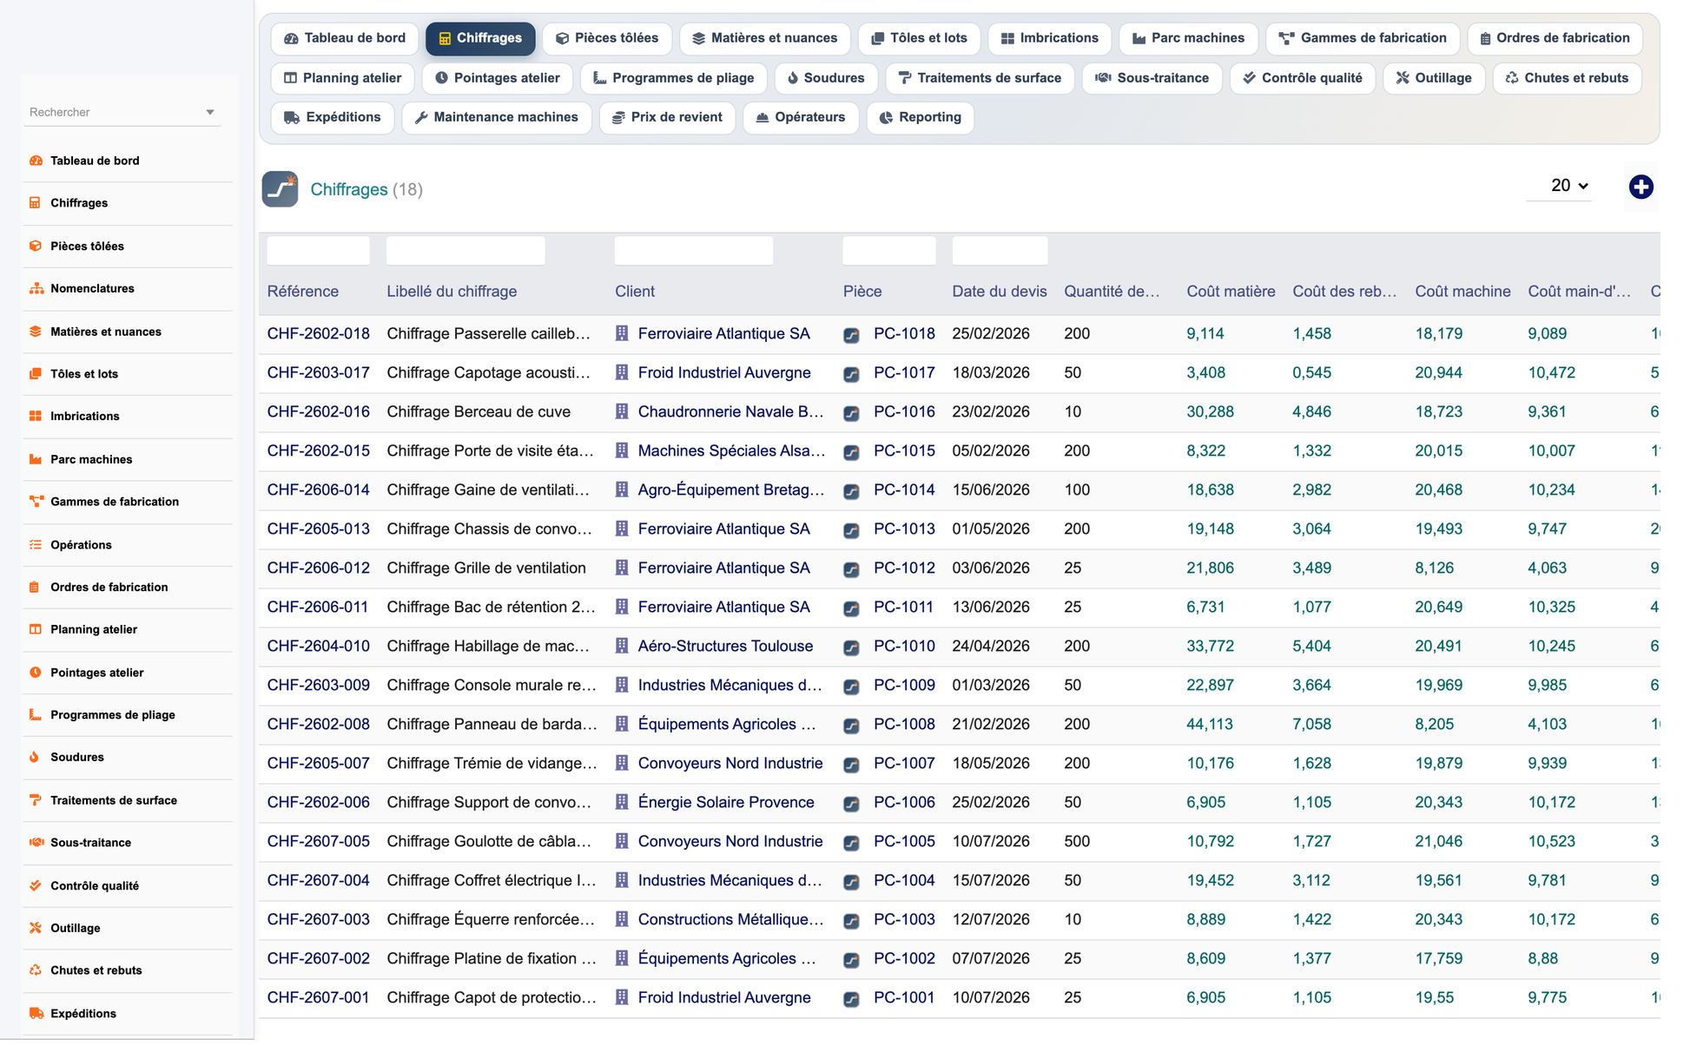Open chiffrage CHF-2602-018 link

319,334
